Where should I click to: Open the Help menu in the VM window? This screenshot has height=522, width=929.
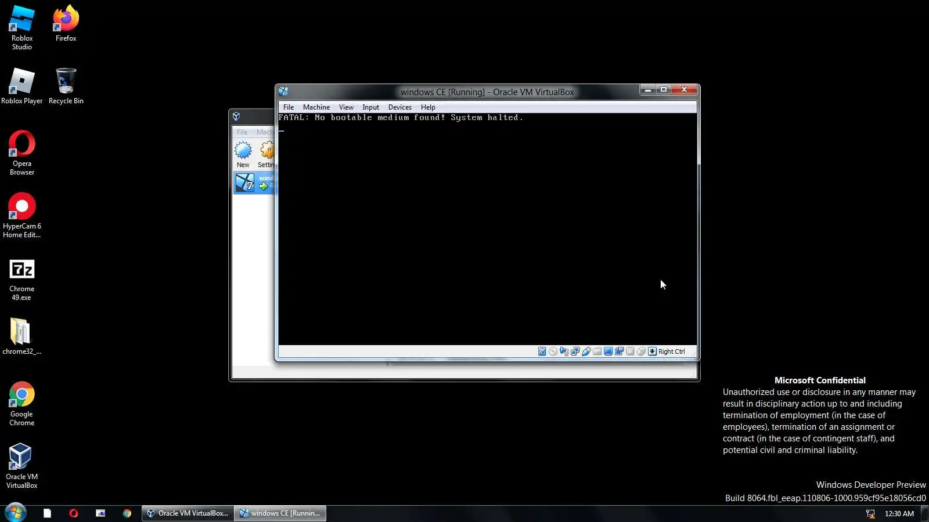[428, 107]
